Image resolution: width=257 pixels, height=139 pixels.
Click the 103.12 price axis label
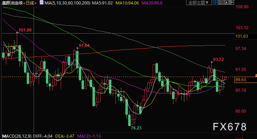click(x=242, y=27)
